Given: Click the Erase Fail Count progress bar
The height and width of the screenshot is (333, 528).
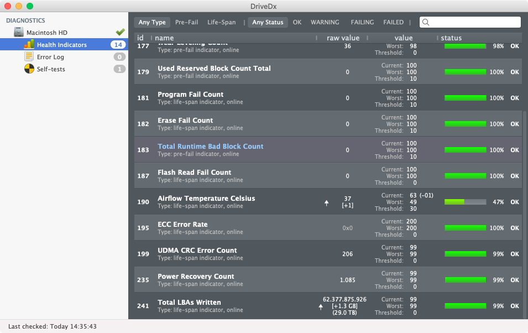Looking at the screenshot, I should point(466,124).
